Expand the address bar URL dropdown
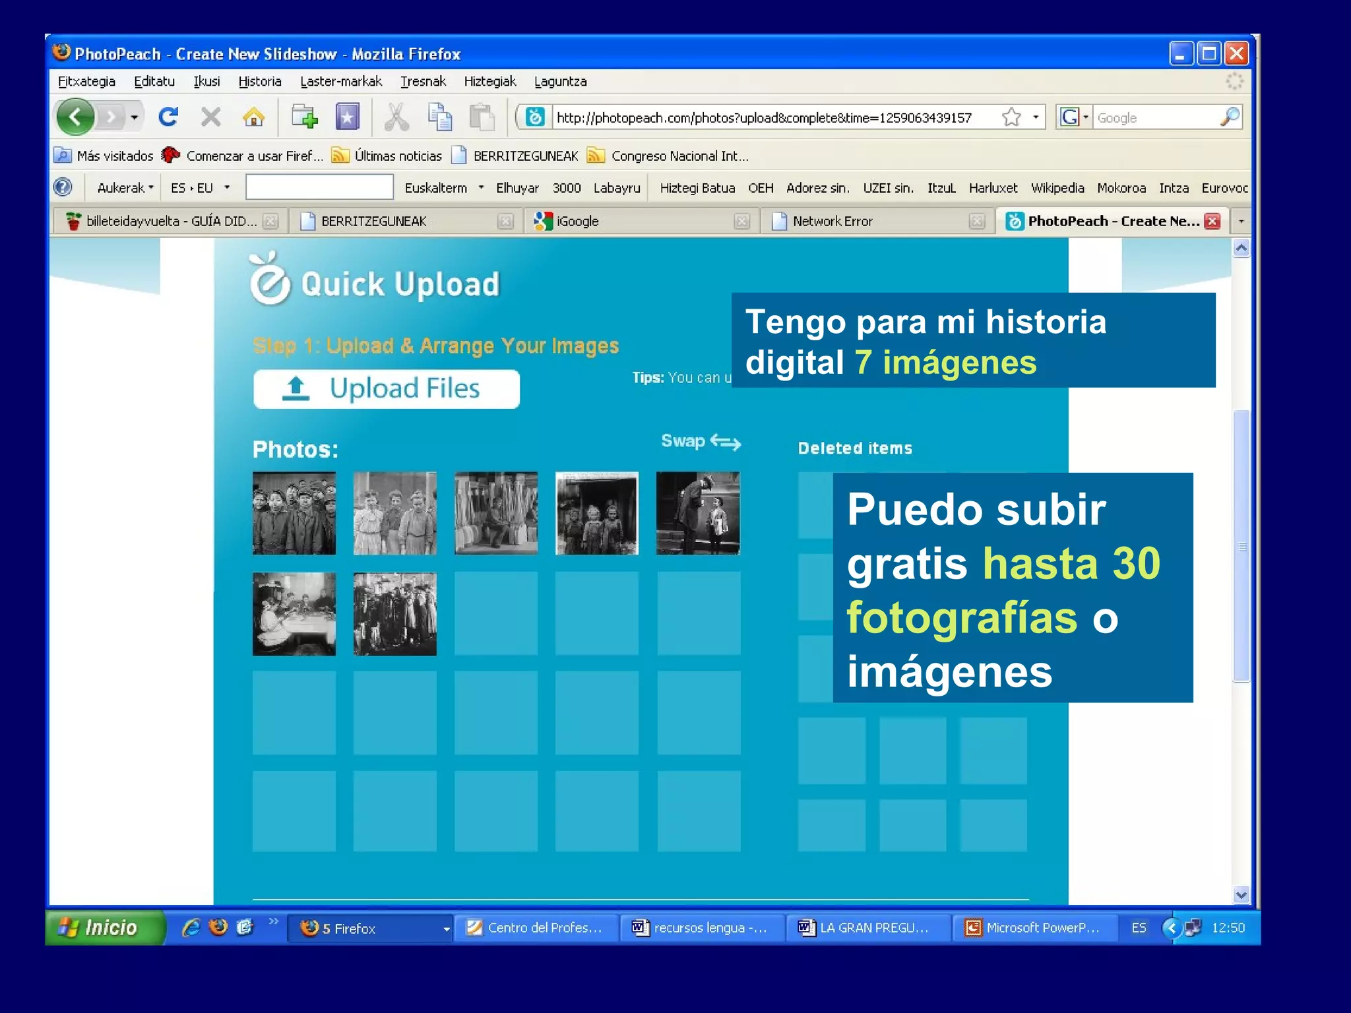 (x=1036, y=117)
